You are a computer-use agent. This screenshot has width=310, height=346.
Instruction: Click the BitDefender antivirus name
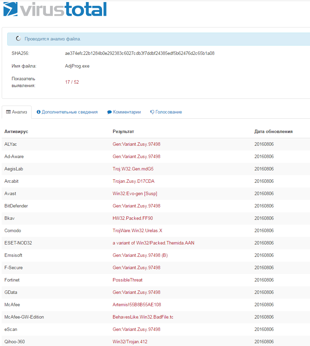coord(16,206)
